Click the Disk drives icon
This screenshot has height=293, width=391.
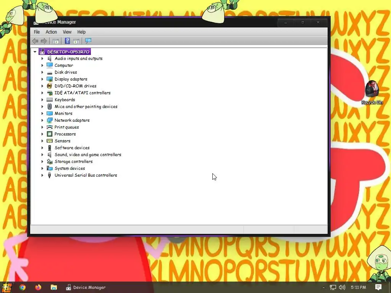point(50,72)
